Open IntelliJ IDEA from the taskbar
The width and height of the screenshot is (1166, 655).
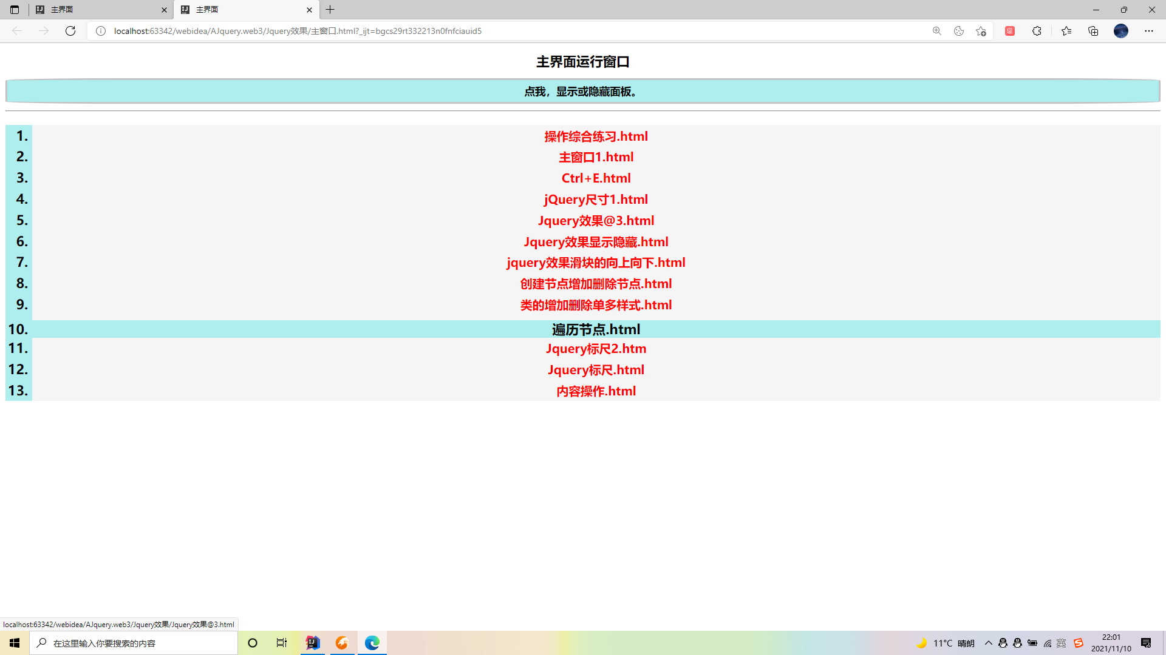coord(313,643)
